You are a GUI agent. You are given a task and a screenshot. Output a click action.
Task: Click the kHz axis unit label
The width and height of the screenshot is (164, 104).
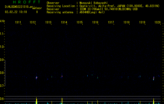pyautogui.click(x=2, y=21)
